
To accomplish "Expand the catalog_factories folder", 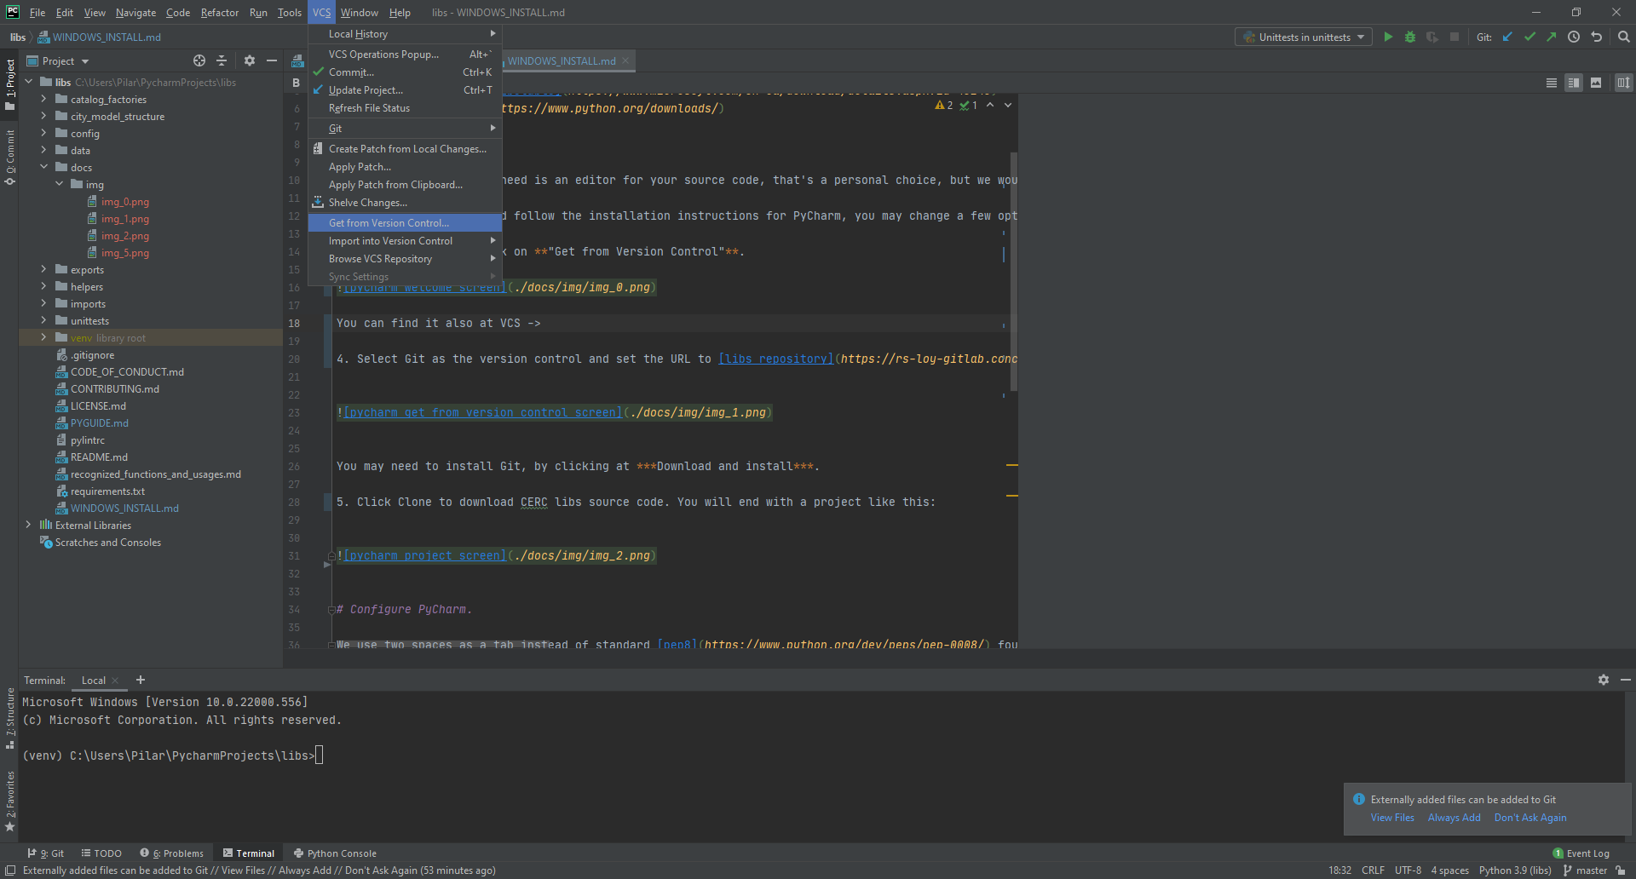I will [x=43, y=99].
